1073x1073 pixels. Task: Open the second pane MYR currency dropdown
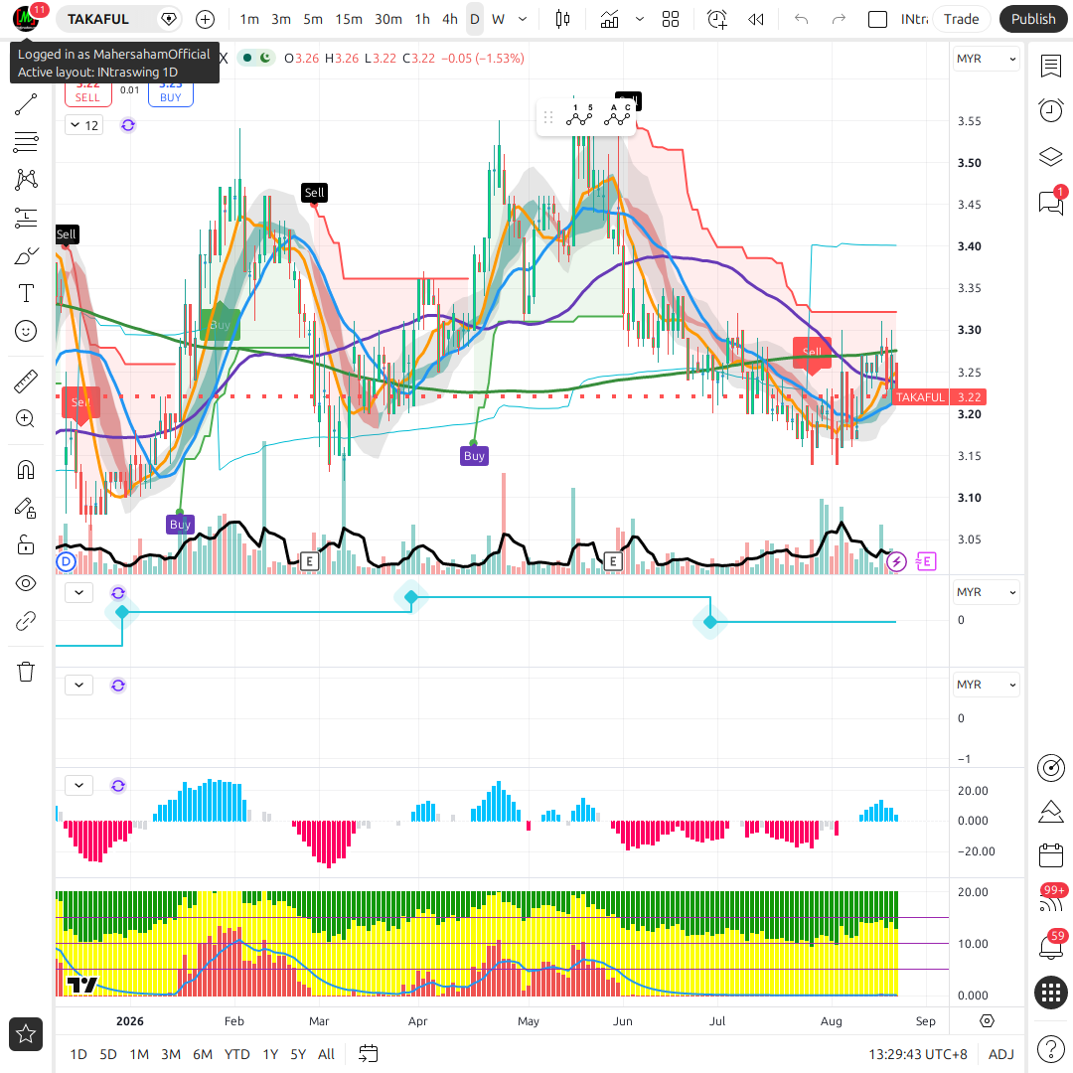(987, 592)
